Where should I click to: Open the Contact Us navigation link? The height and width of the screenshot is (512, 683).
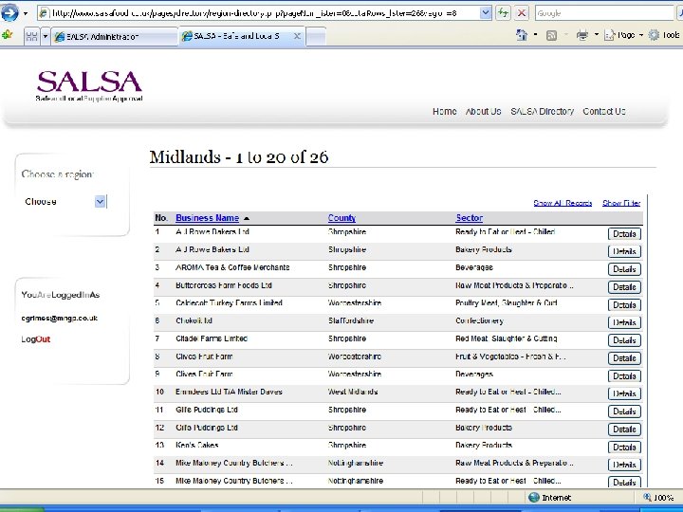[x=603, y=112]
